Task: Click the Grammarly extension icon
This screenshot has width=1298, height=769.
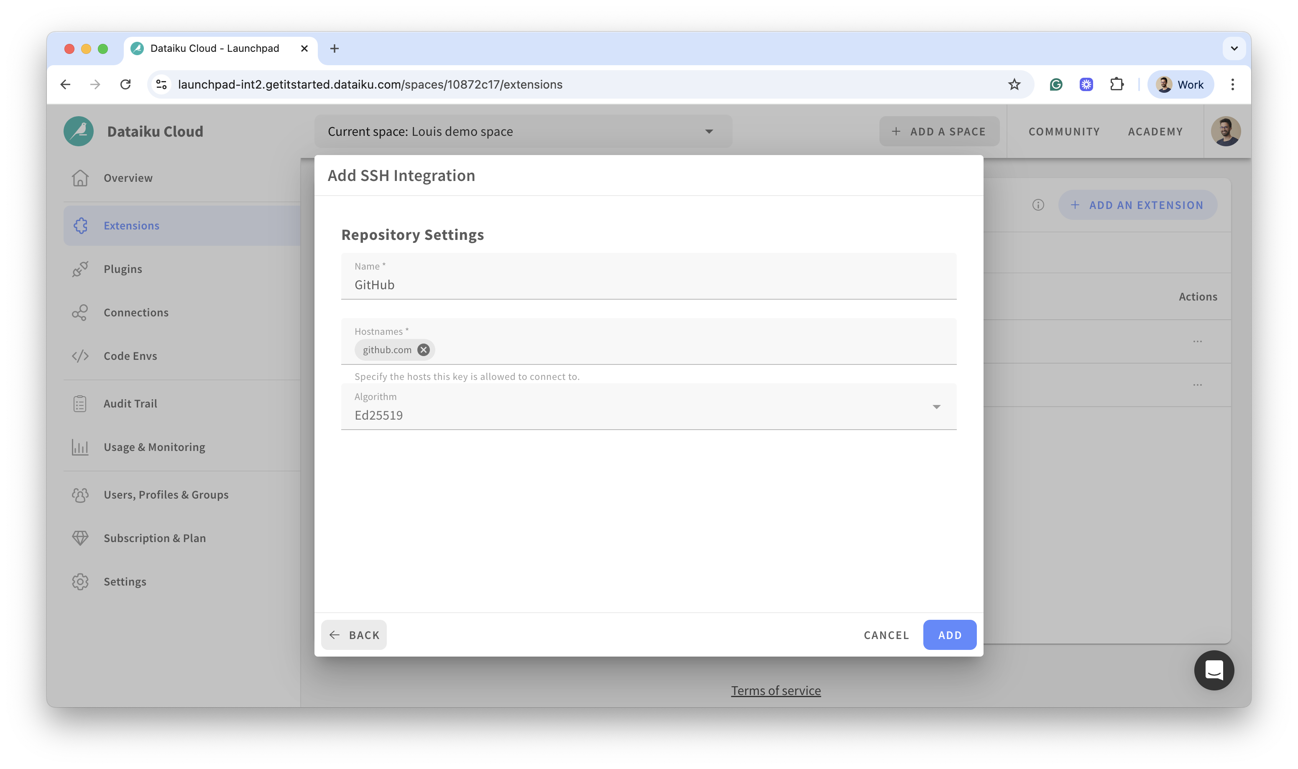Action: pos(1055,84)
